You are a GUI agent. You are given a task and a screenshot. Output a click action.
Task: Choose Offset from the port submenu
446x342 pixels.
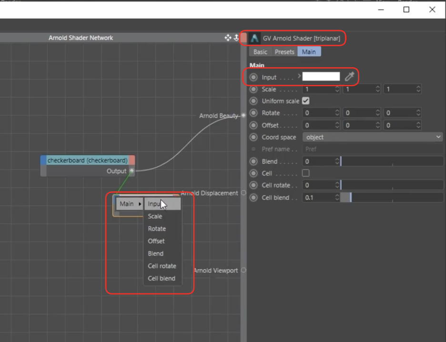tap(162, 241)
